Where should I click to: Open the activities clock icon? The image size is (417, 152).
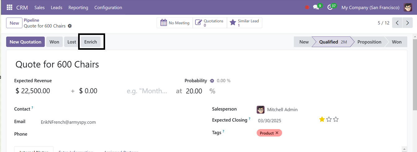(x=330, y=7)
